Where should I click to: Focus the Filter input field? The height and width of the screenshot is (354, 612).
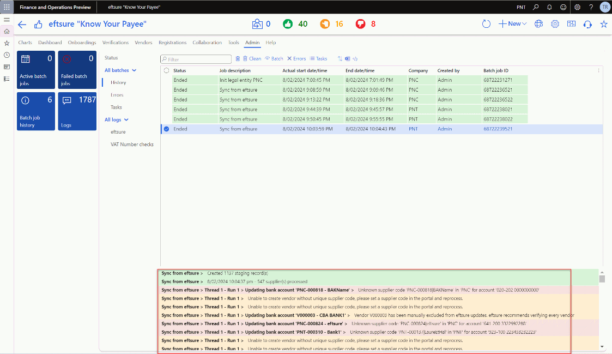[x=196, y=59]
